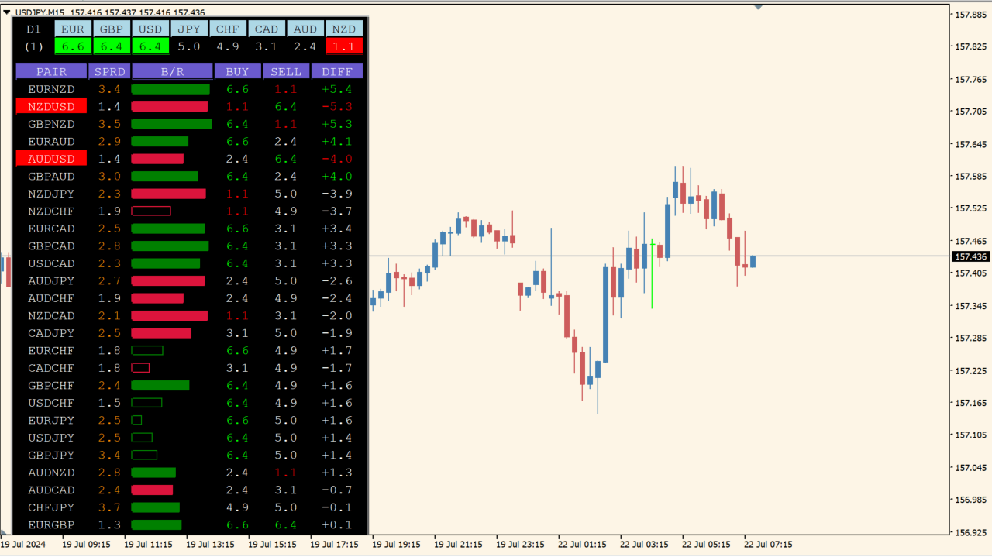Screen dimensions: 992x557
Task: Select the EUR currency header button
Action: point(73,29)
